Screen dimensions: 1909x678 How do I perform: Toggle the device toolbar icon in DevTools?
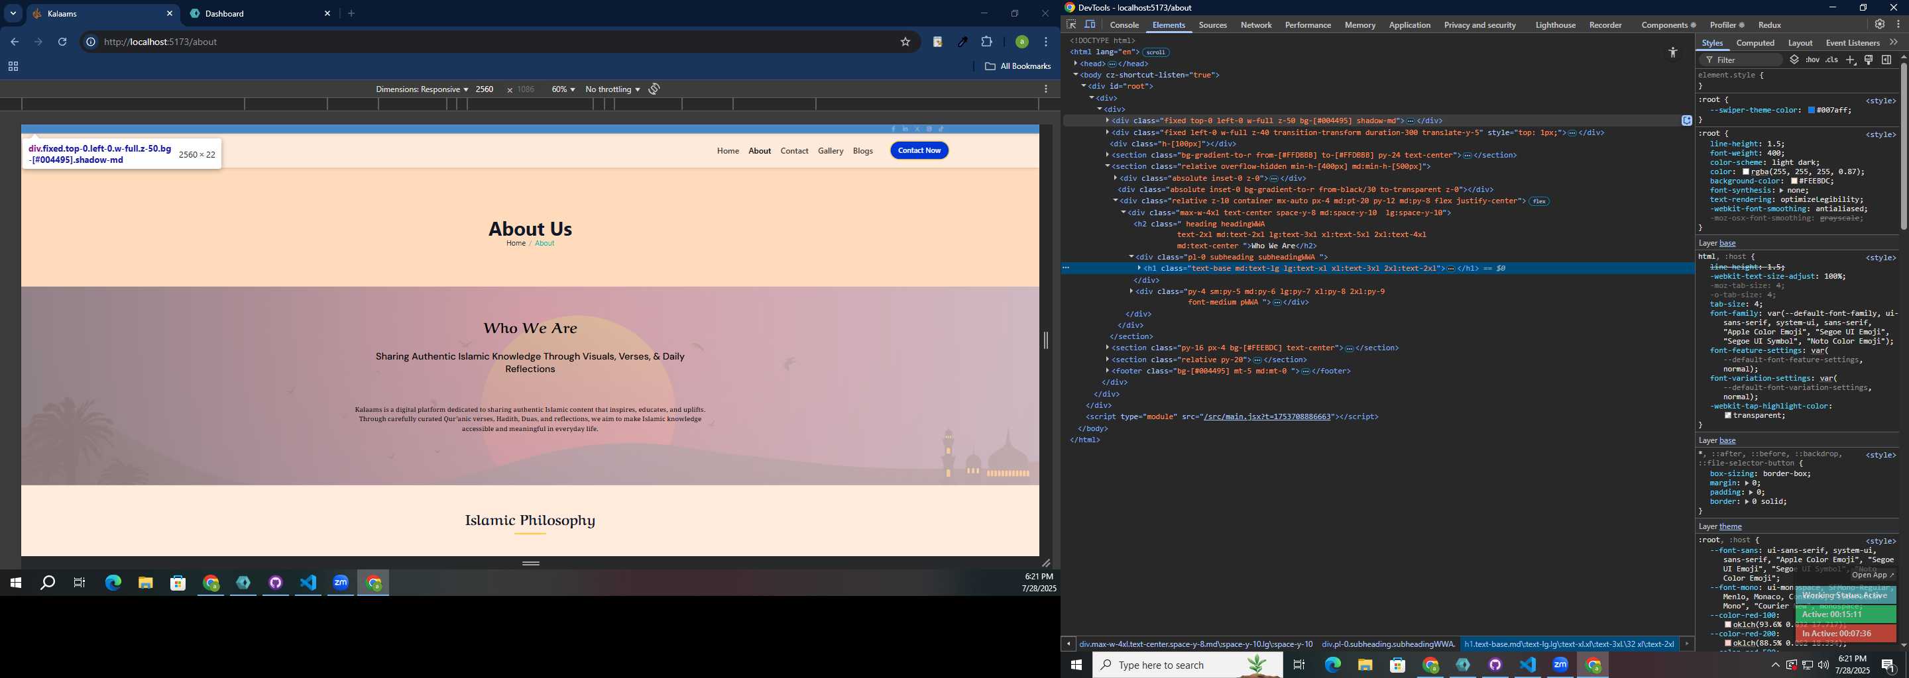point(1090,24)
